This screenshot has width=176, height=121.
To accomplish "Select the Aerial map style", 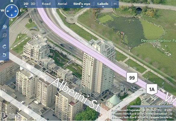I will click(x=62, y=4).
